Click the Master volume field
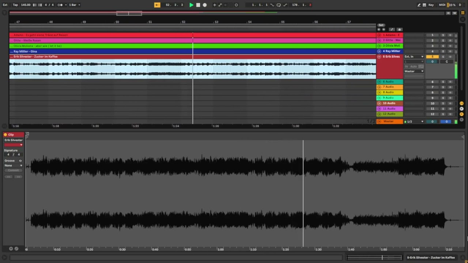 [x=432, y=122]
